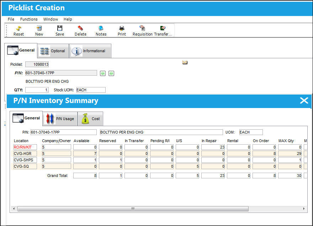Open Notes from the toolbar
Viewport: 313px width, 226px height.
coord(101,31)
